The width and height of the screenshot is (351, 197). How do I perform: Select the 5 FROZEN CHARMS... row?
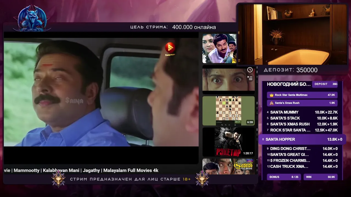[302, 161]
